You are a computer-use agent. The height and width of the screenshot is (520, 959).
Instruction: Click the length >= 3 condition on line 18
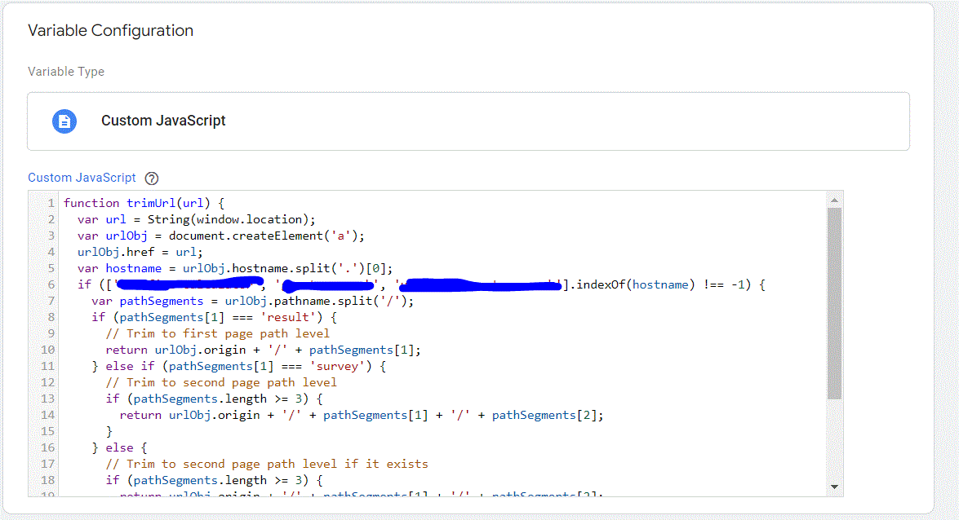coord(214,480)
